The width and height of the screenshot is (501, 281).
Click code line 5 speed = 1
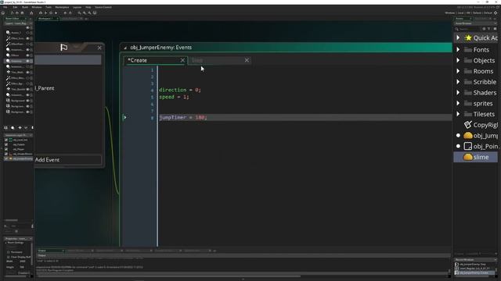pyautogui.click(x=174, y=97)
